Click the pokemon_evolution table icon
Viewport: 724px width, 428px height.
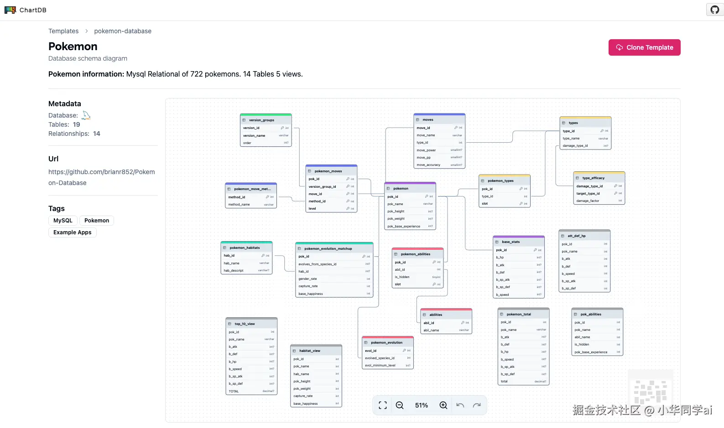366,343
